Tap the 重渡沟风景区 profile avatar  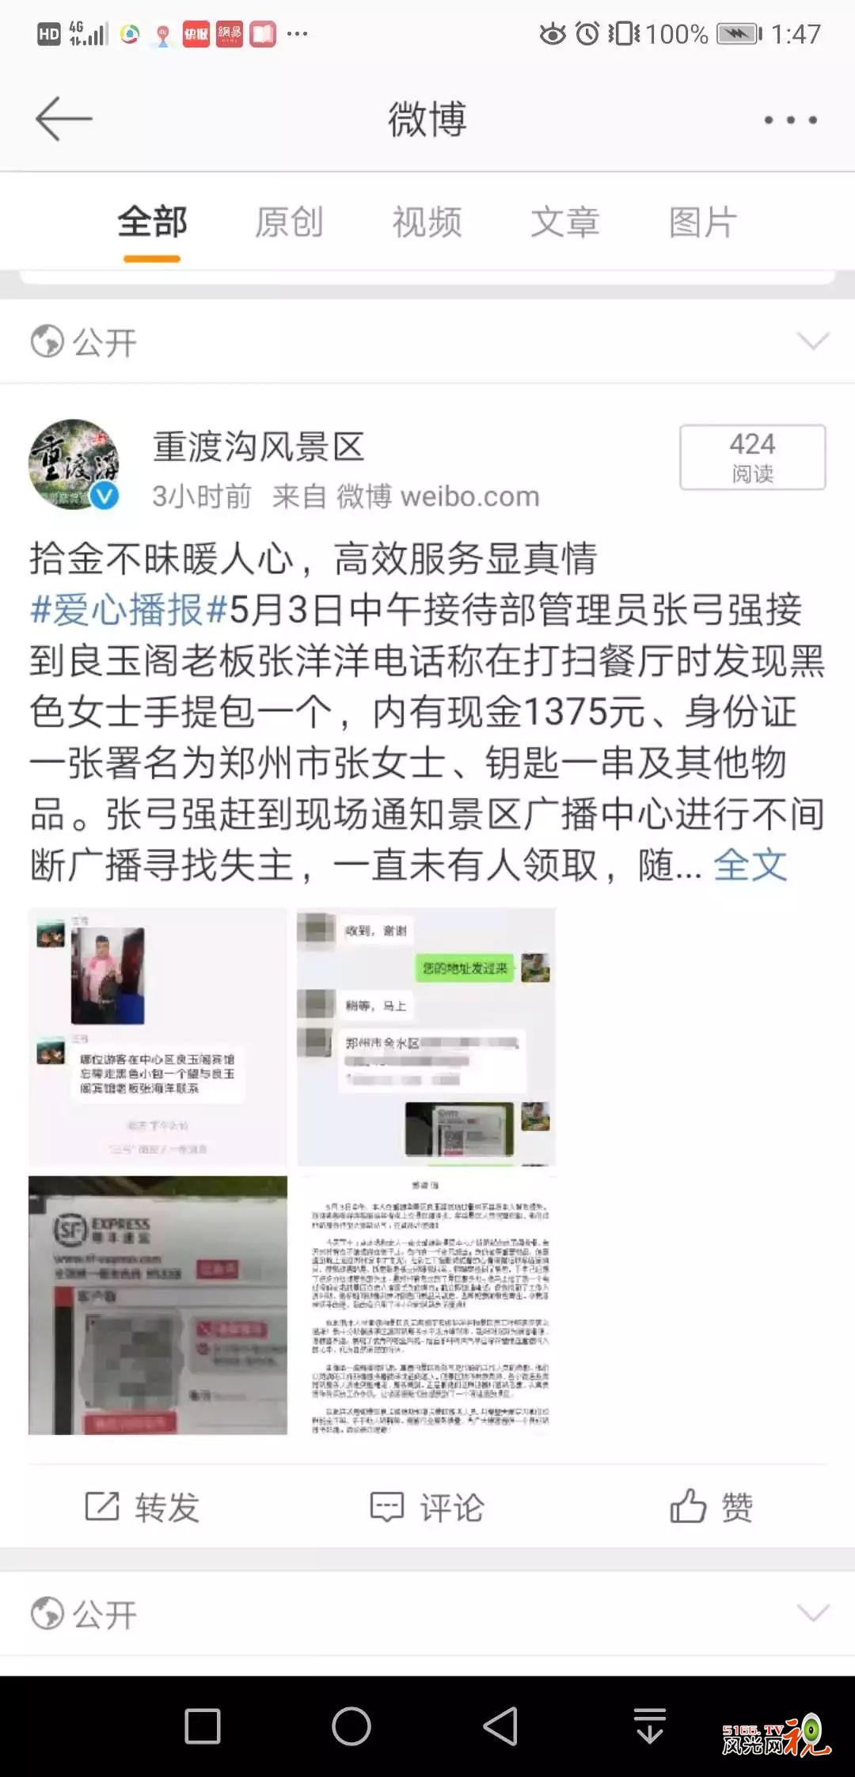point(74,464)
